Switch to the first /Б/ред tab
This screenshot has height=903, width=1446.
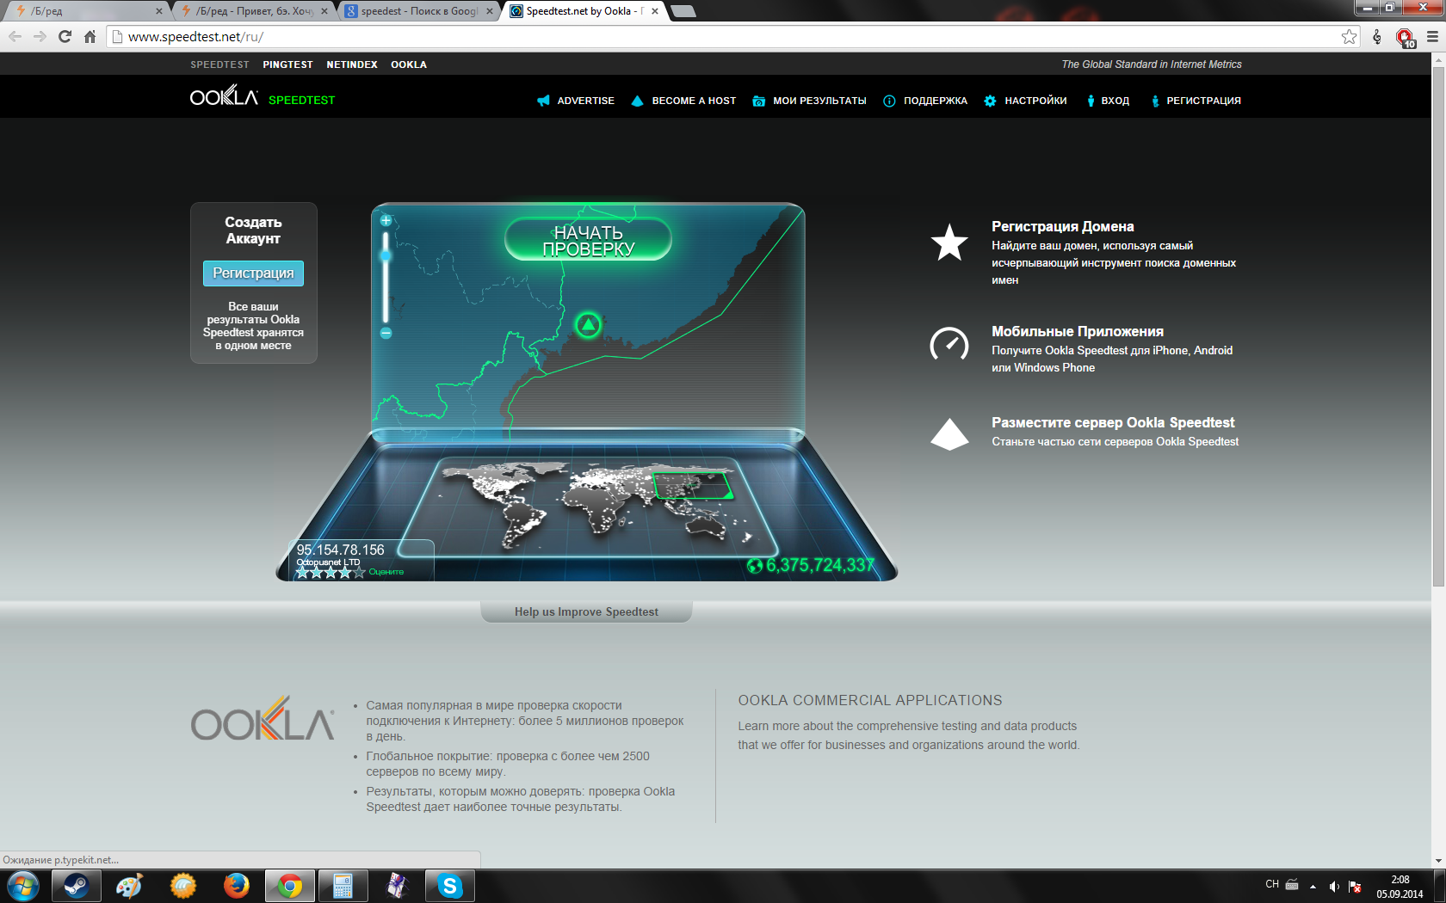click(x=84, y=11)
